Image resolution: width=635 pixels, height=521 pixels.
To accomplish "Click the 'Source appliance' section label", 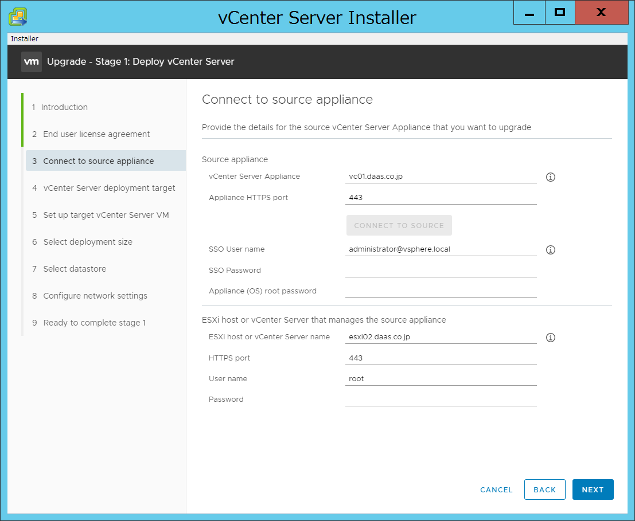I will point(235,159).
